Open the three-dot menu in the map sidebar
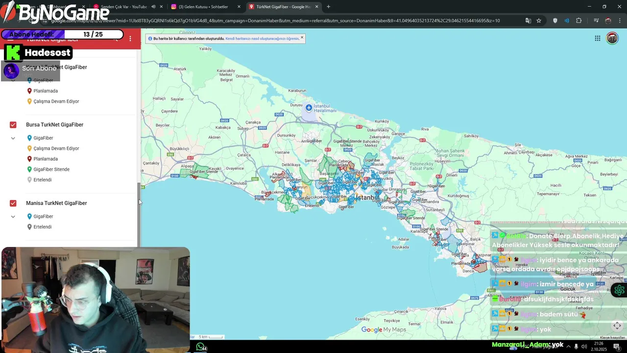Viewport: 627px width, 353px height. tap(130, 38)
